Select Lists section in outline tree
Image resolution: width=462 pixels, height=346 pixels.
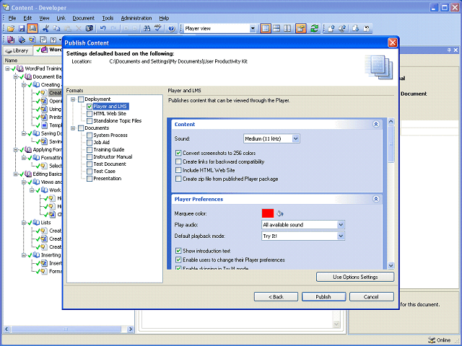pos(45,223)
